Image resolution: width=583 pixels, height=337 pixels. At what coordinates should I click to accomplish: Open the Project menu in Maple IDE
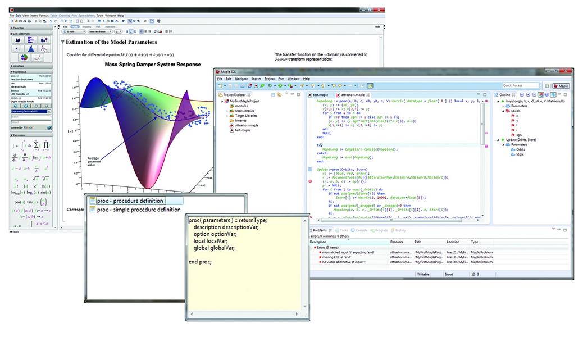click(270, 79)
